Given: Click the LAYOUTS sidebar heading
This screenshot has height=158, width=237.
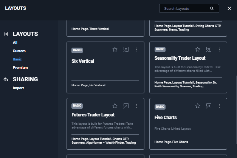Looking at the screenshot, I should point(25,34).
